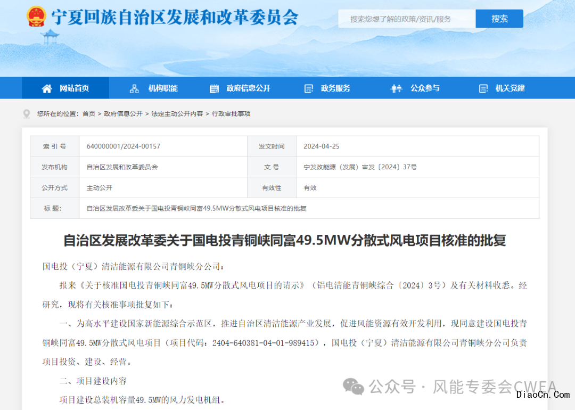Click the document icon beside 机关党建

coord(483,88)
